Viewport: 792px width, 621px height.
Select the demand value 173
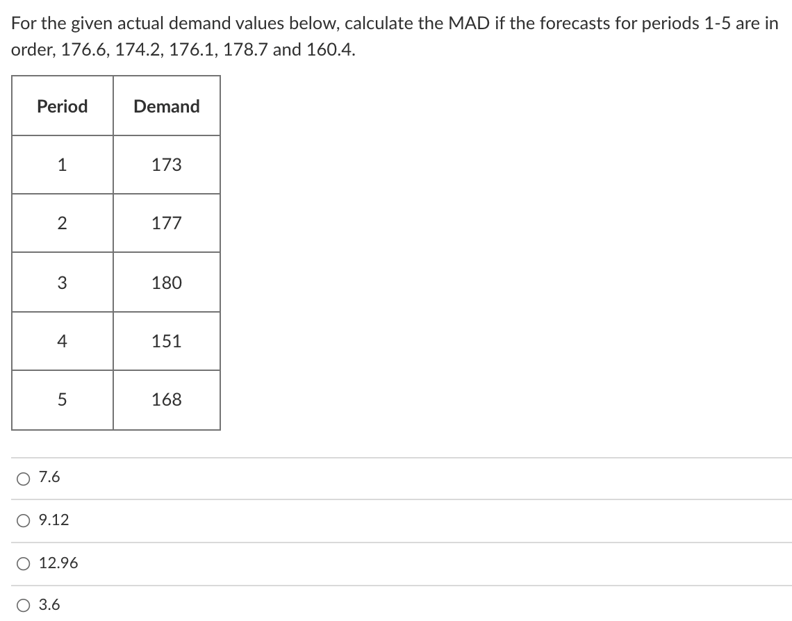(167, 164)
